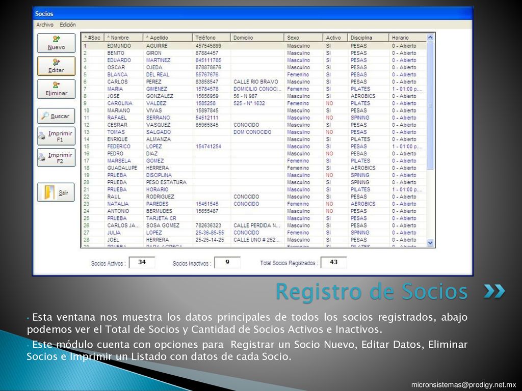Click the Socios Inactivos value field
This screenshot has height=391, width=522.
(x=227, y=262)
